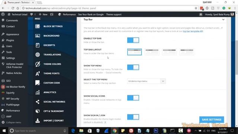
Task: Open the Windows Start menu
Action: coord(4,131)
